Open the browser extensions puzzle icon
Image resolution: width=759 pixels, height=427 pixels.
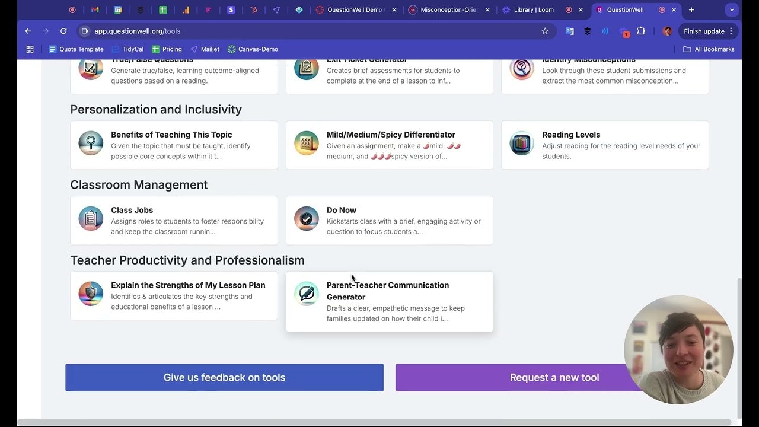(641, 31)
